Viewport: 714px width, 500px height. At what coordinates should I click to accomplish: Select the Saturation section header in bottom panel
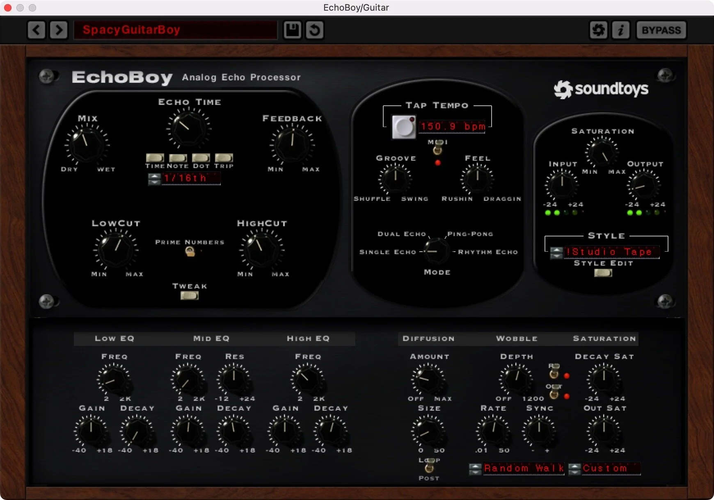click(x=604, y=339)
